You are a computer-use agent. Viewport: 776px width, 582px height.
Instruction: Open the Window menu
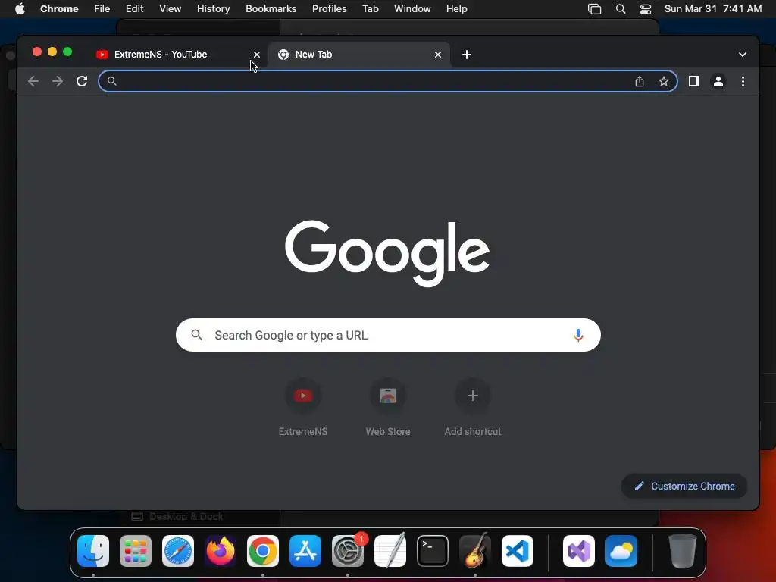(x=412, y=9)
